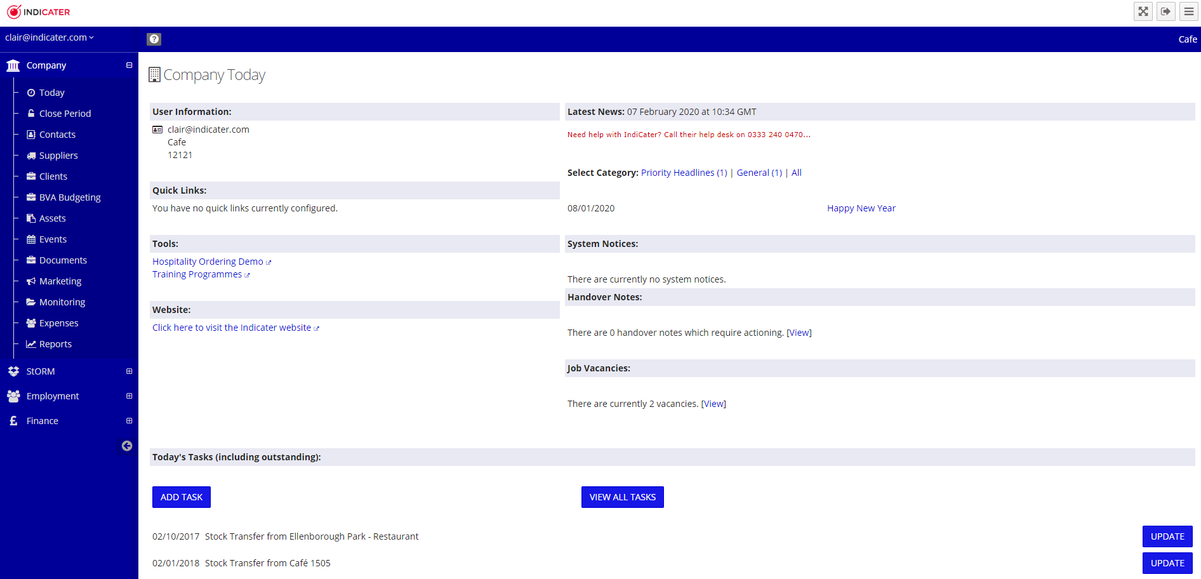Screen dimensions: 1201x579
Task: Click the sign-out arrow icon
Action: click(x=1166, y=11)
